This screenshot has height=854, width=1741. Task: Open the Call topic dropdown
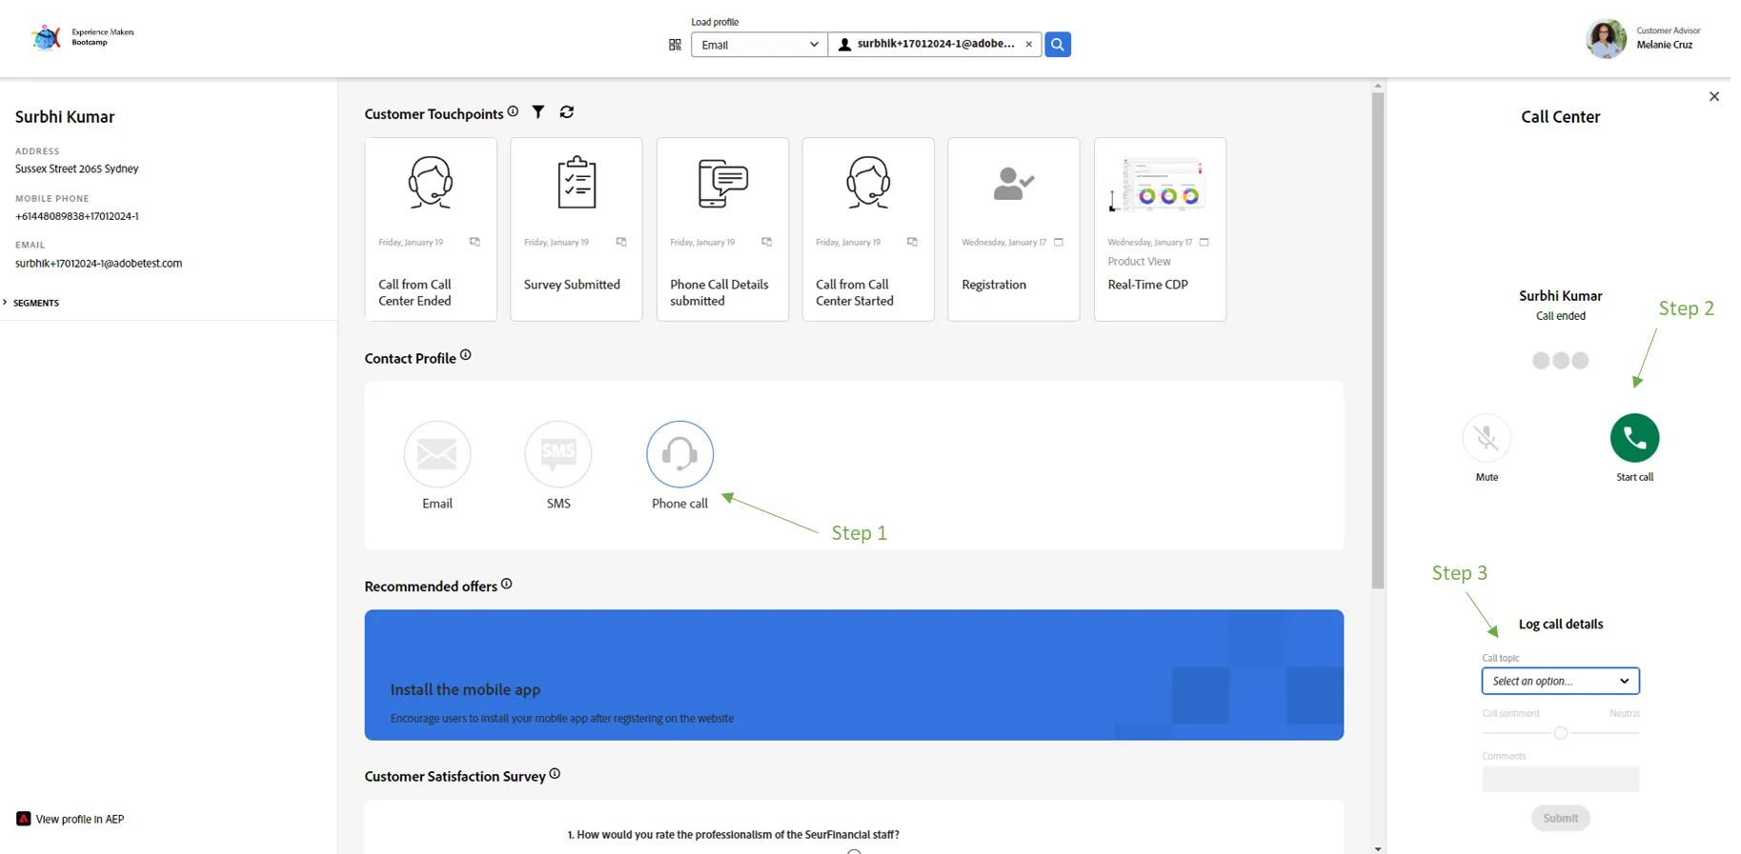pyautogui.click(x=1561, y=681)
